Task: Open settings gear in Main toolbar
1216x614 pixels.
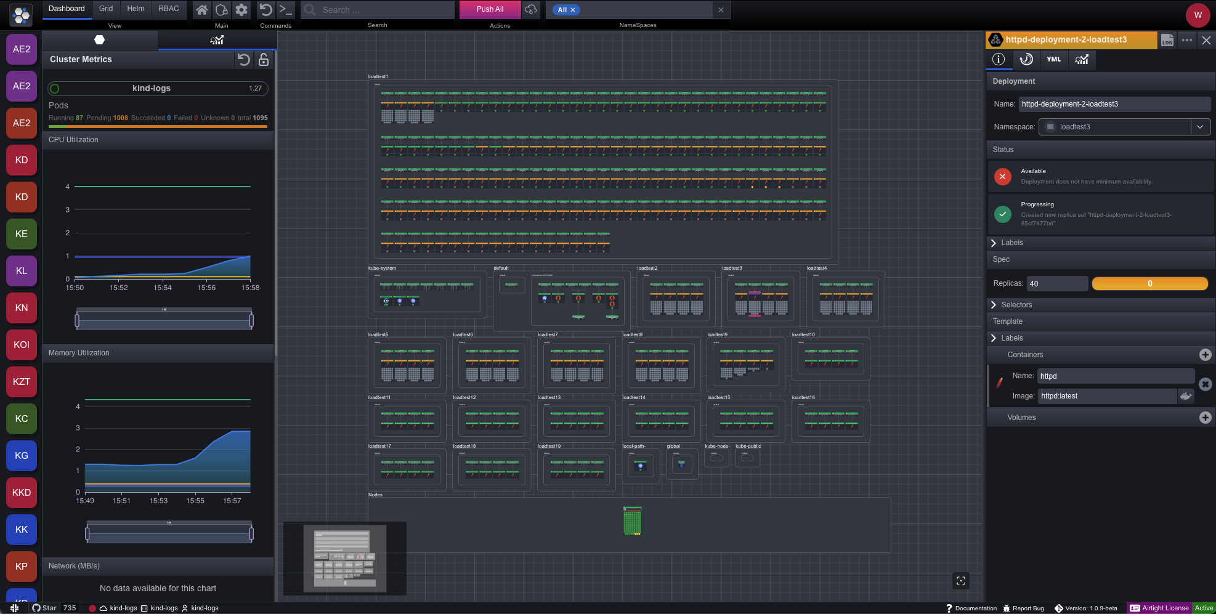Action: (241, 9)
